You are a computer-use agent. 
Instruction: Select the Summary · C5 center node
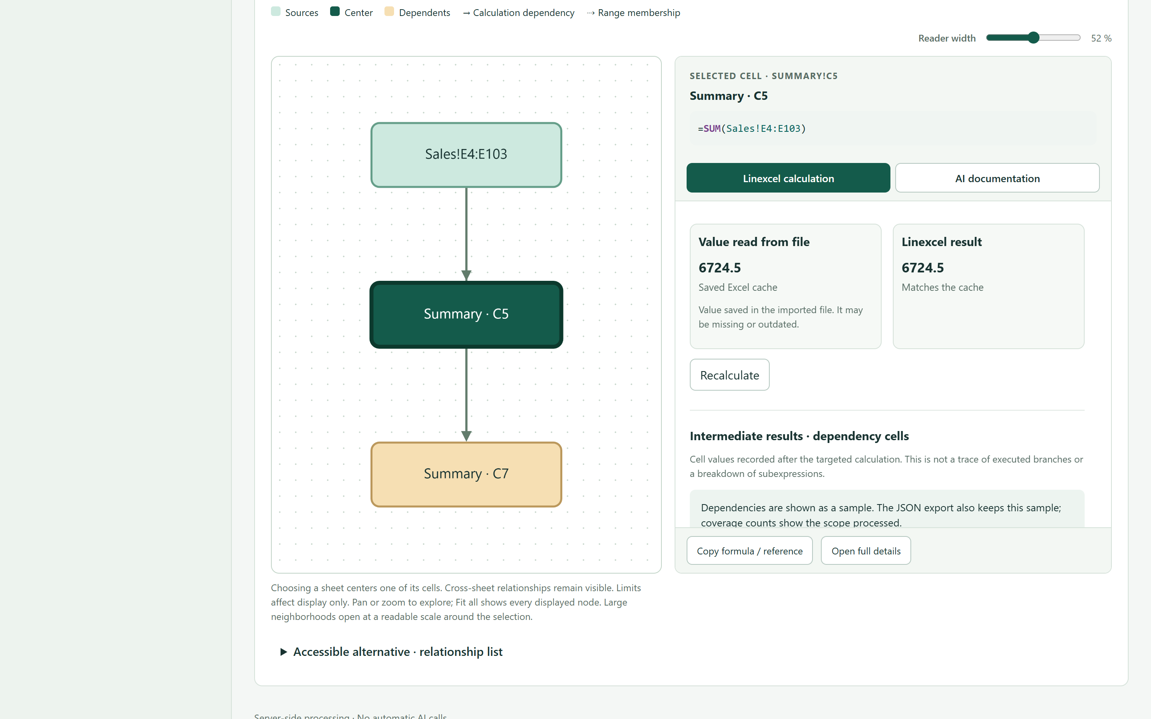click(x=466, y=314)
